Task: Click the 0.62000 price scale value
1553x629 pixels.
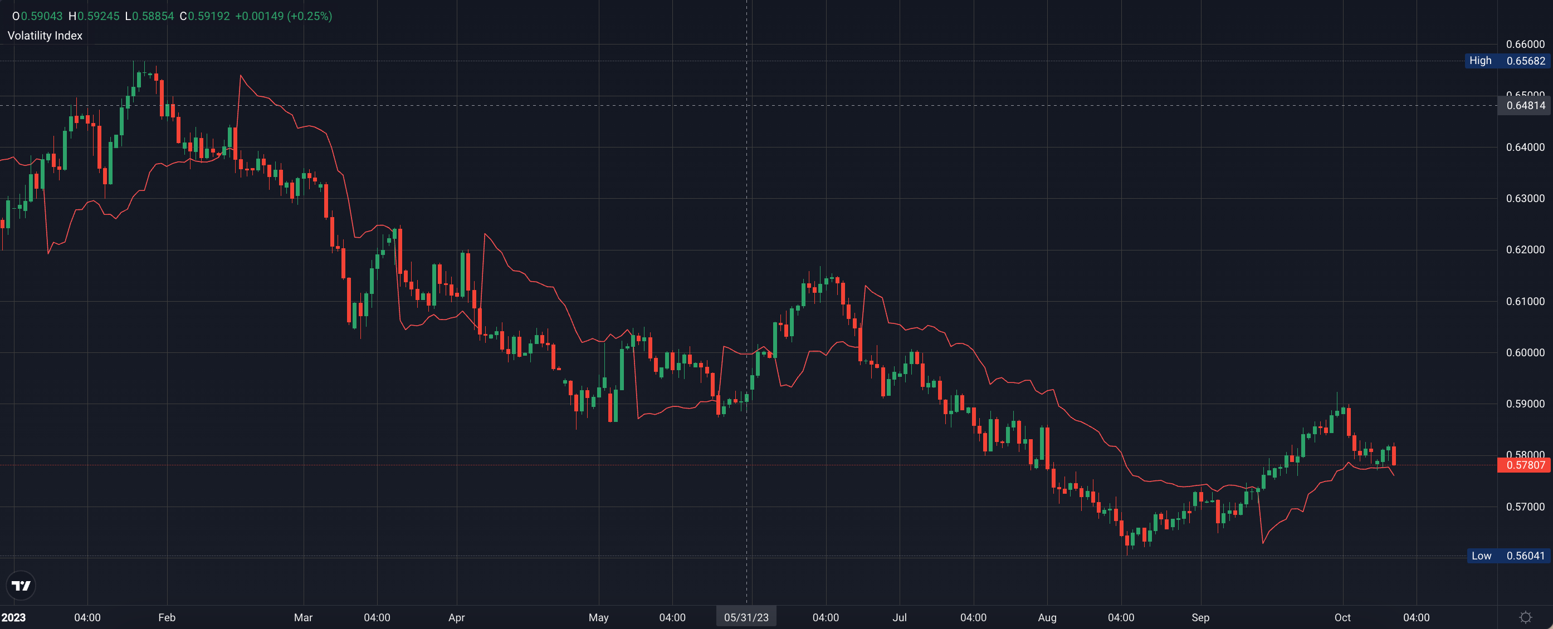Action: (x=1525, y=249)
